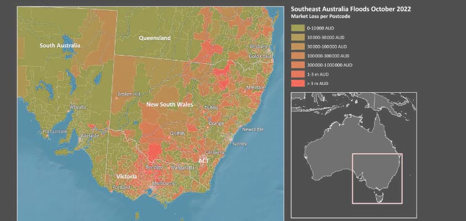The image size is (466, 221).
Task: Click the 100000-300000 AUD legend swatch
Action: click(298, 56)
